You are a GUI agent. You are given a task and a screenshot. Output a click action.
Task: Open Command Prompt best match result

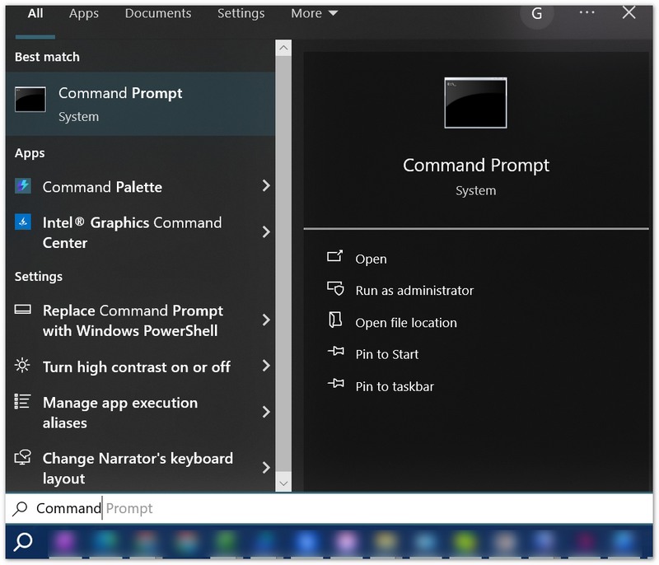point(140,104)
